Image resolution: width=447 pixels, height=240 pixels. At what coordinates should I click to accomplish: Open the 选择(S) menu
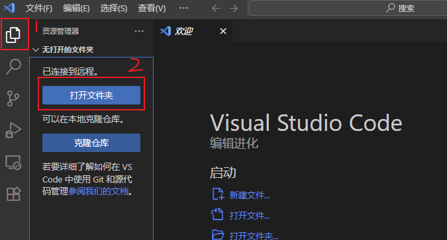(114, 8)
